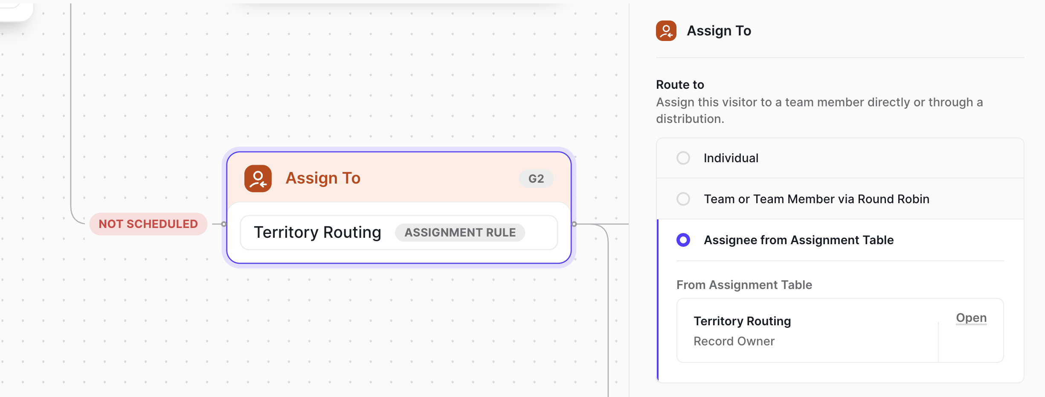Click the Territory Routing rule in the node
Image resolution: width=1045 pixels, height=397 pixels.
[399, 233]
